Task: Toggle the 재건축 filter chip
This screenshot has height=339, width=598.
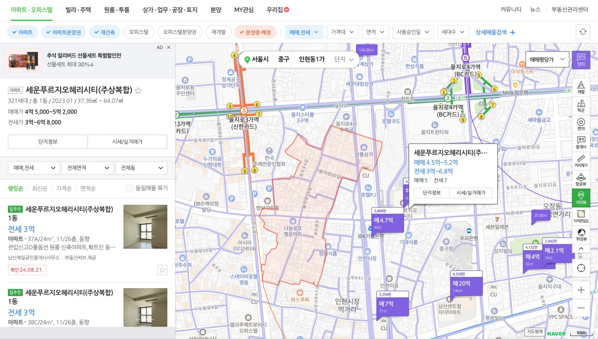Action: pyautogui.click(x=105, y=32)
